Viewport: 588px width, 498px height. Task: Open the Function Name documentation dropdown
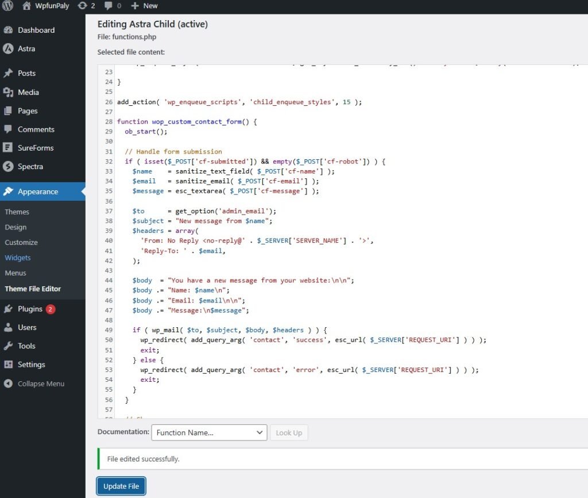pyautogui.click(x=208, y=432)
